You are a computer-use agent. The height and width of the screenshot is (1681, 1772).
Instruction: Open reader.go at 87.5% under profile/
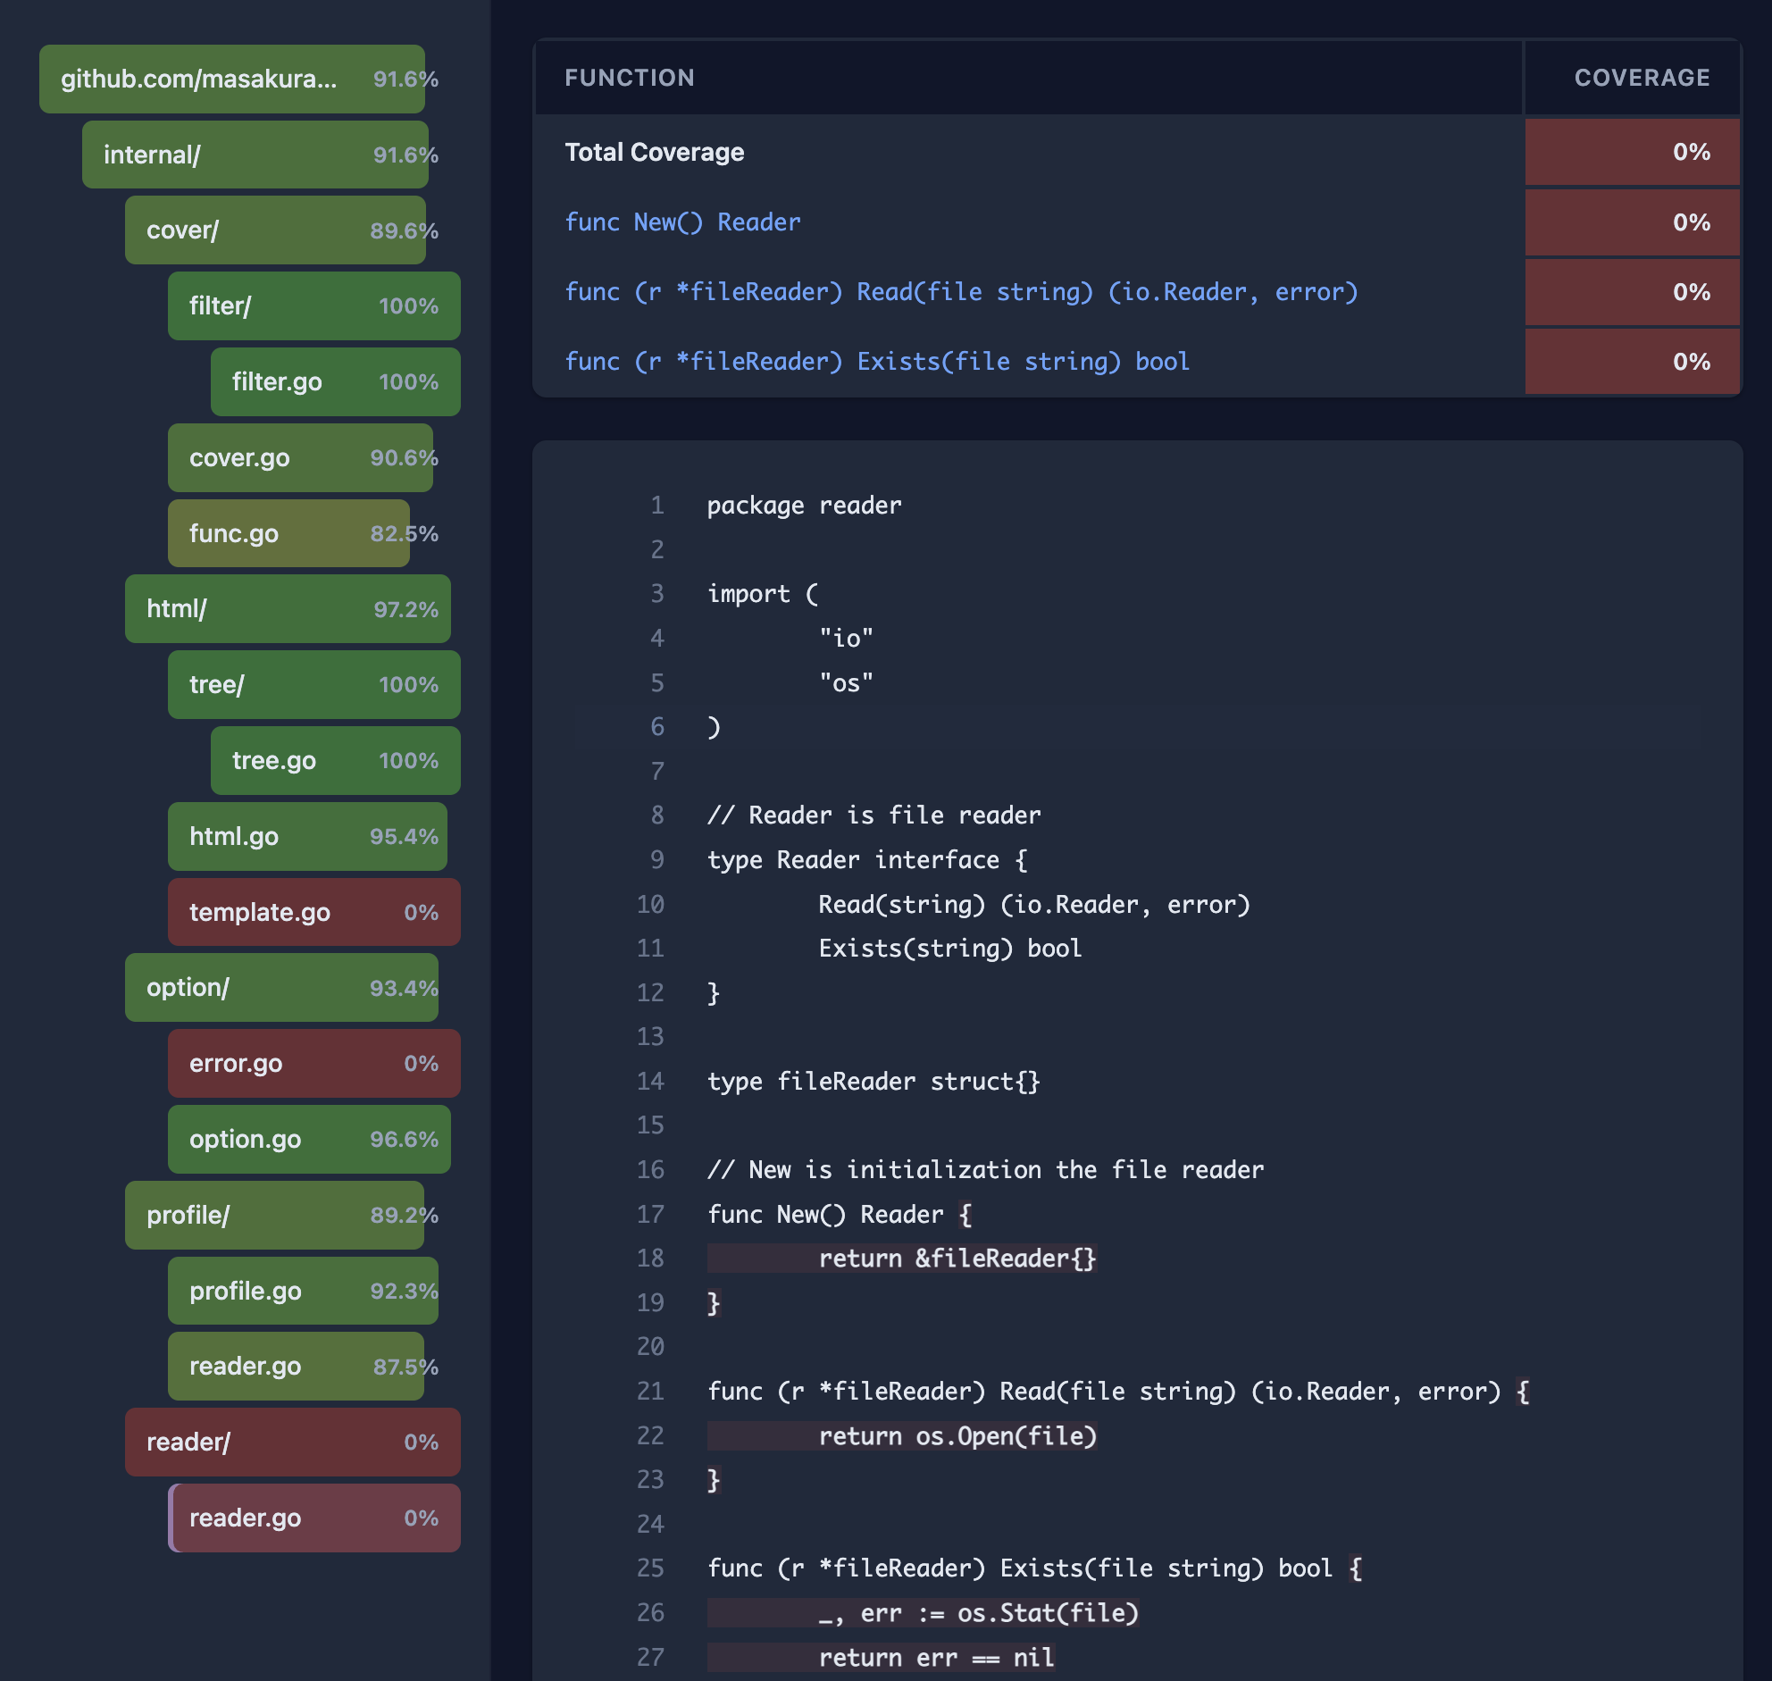296,1366
